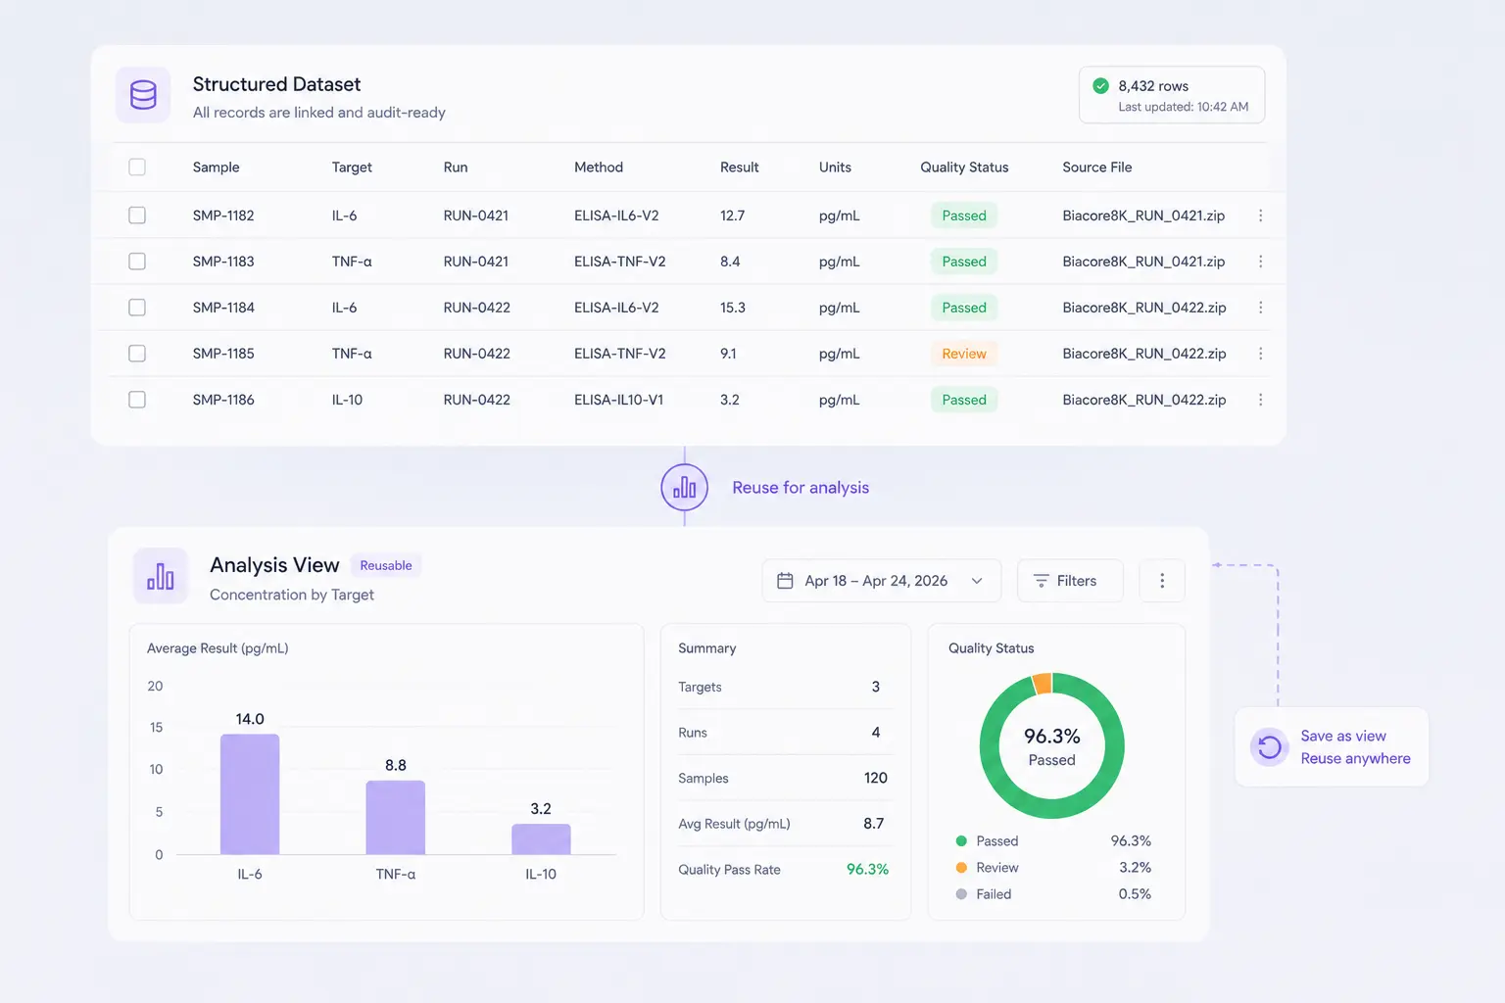Image resolution: width=1505 pixels, height=1003 pixels.
Task: Sort by the Source File column header
Action: click(x=1096, y=167)
